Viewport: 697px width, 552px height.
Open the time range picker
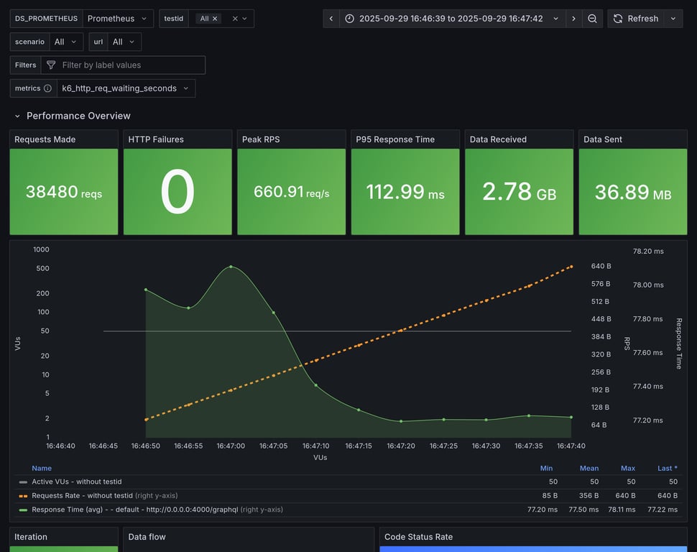451,19
